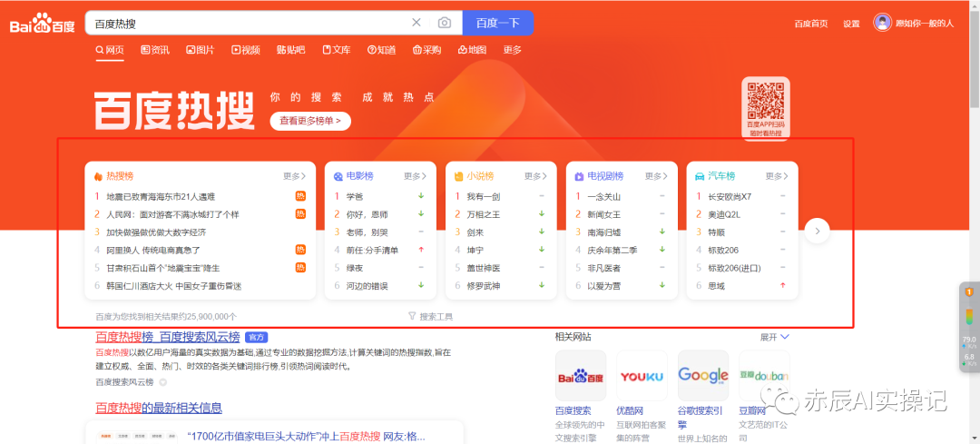The width and height of the screenshot is (980, 444).
Task: Click 查看更多榜单 button
Action: pyautogui.click(x=310, y=122)
